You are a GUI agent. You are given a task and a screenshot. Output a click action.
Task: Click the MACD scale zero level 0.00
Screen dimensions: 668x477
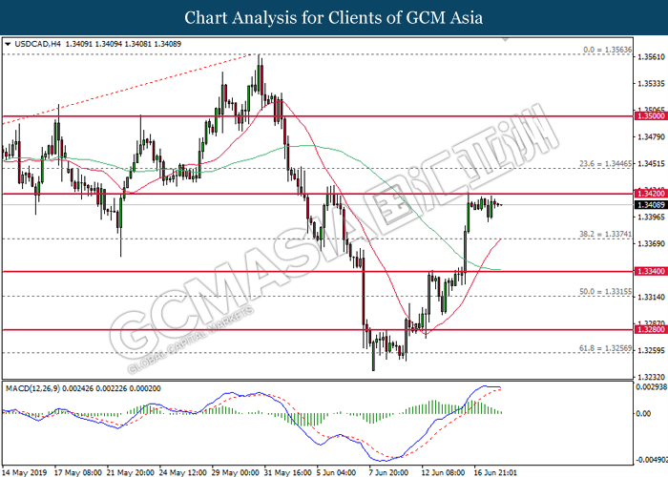[643, 413]
